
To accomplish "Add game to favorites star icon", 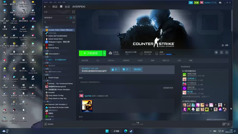I will 227,52.
